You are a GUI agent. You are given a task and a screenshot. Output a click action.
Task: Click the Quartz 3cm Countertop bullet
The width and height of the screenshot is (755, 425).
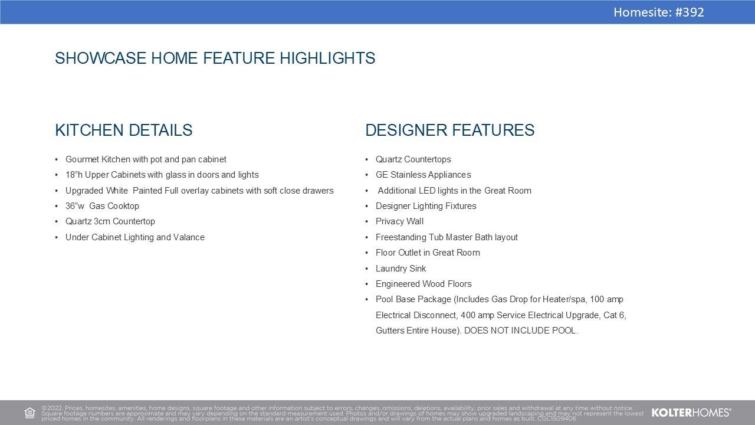pyautogui.click(x=110, y=221)
